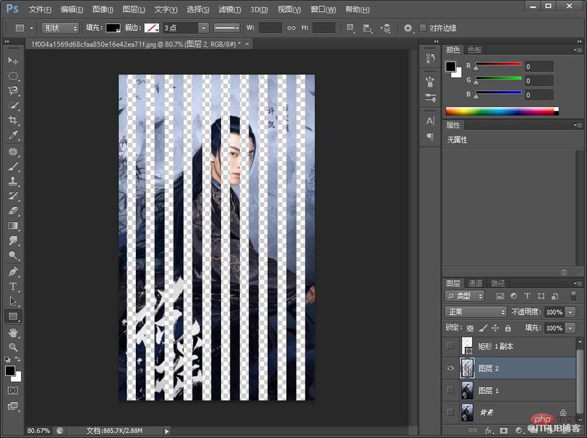The height and width of the screenshot is (438, 587).
Task: Open the 正常 blend mode dropdown
Action: (476, 312)
